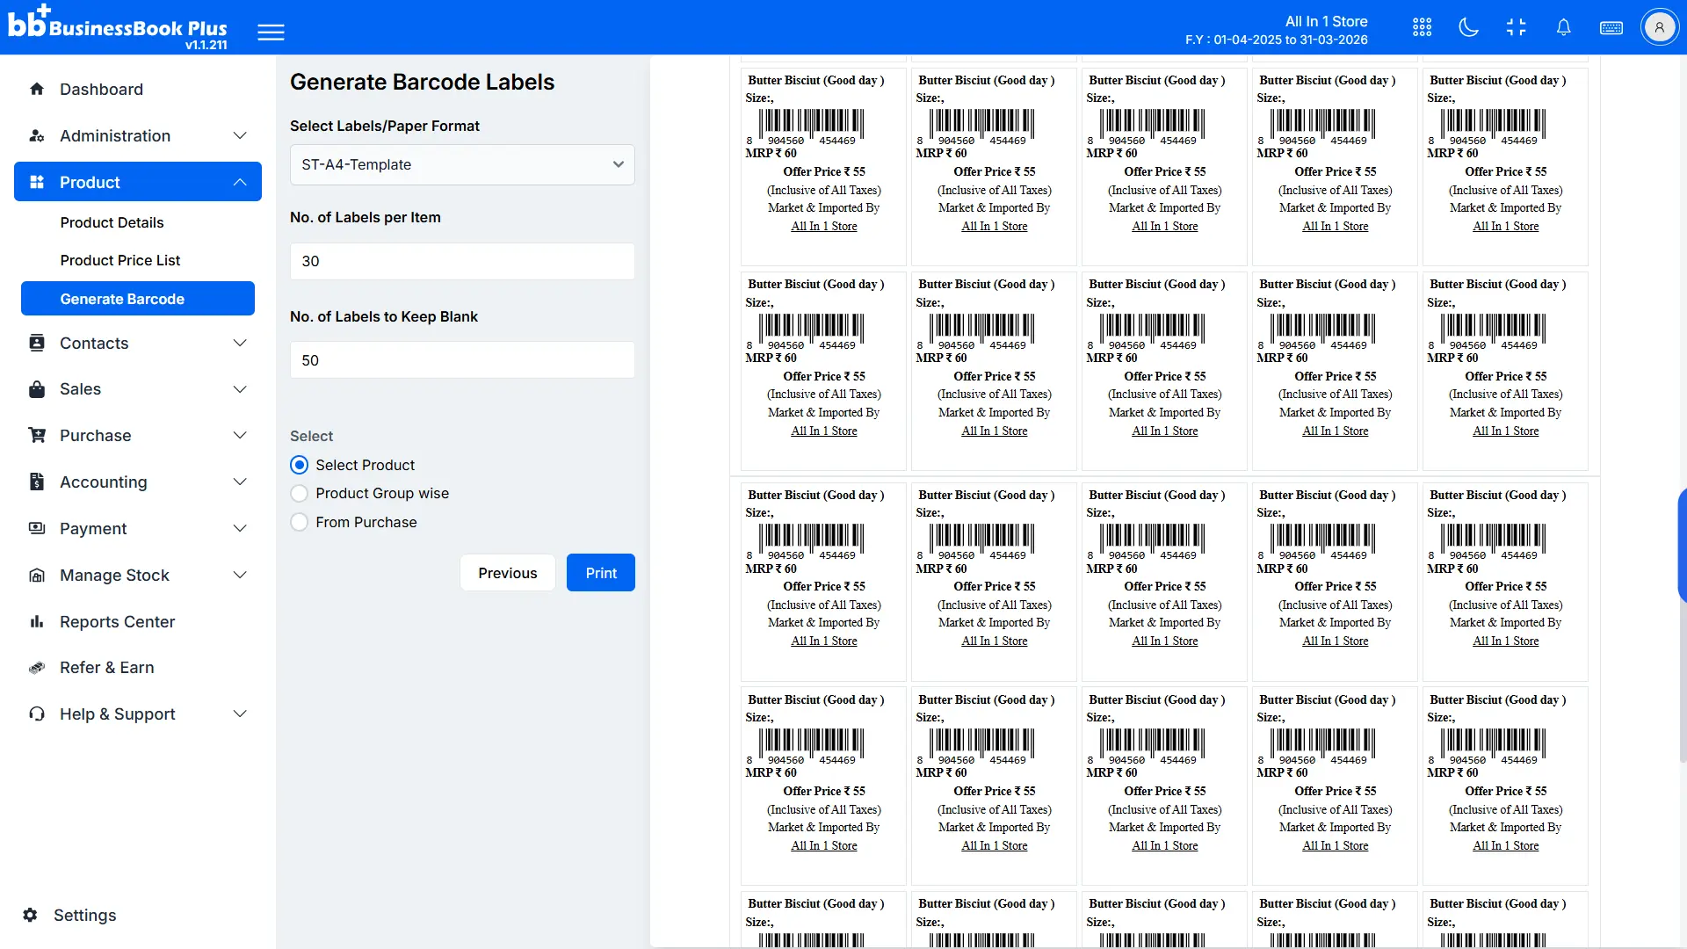
Task: Open the apps grid icon in top bar
Action: pos(1423,27)
